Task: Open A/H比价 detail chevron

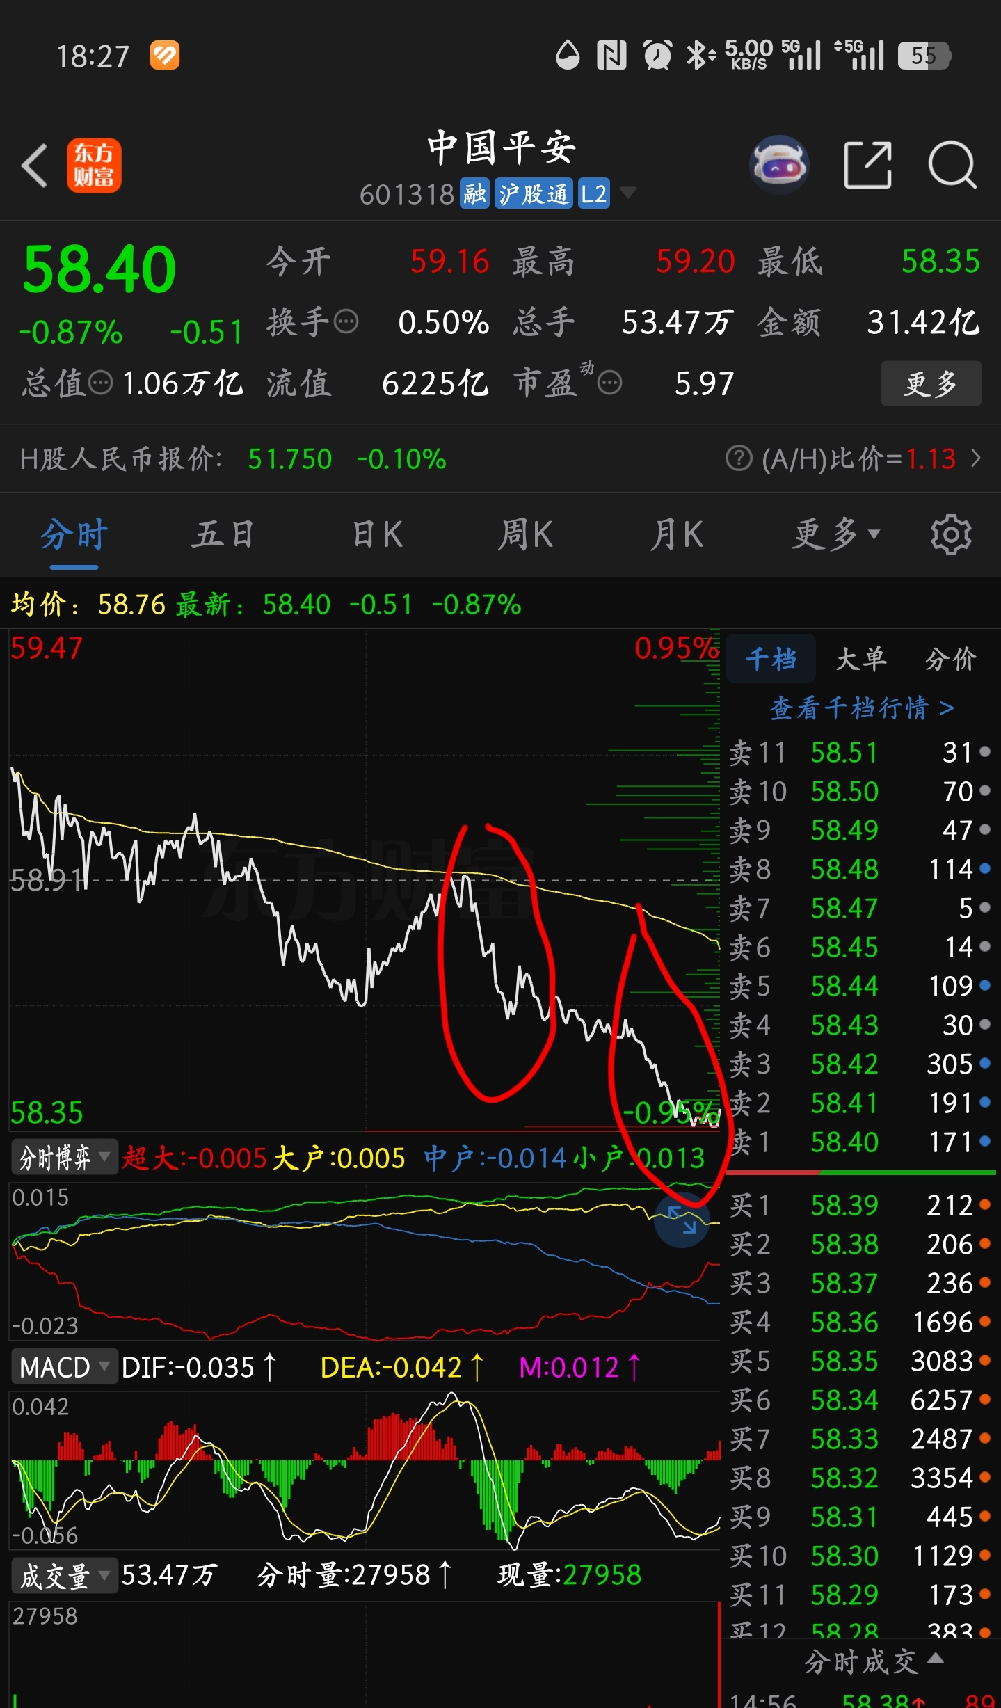Action: pos(976,458)
